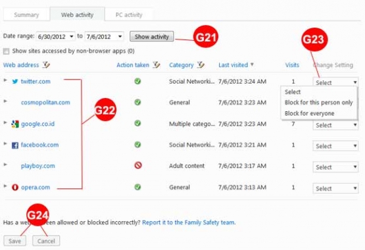Image resolution: width=365 pixels, height=250 pixels.
Task: Open the cosmopolitan.com link
Action: point(45,103)
